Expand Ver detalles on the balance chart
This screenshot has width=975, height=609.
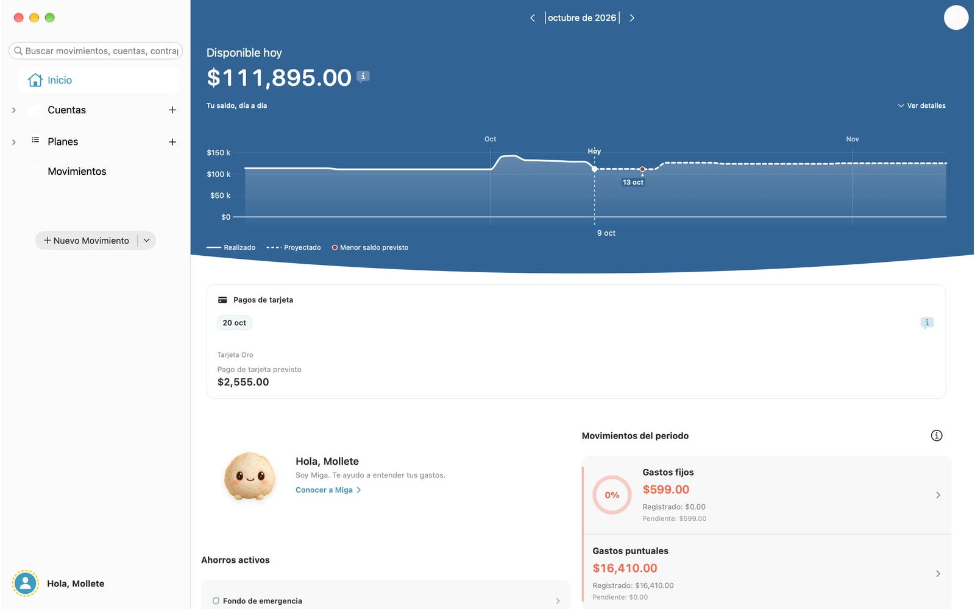pyautogui.click(x=921, y=106)
